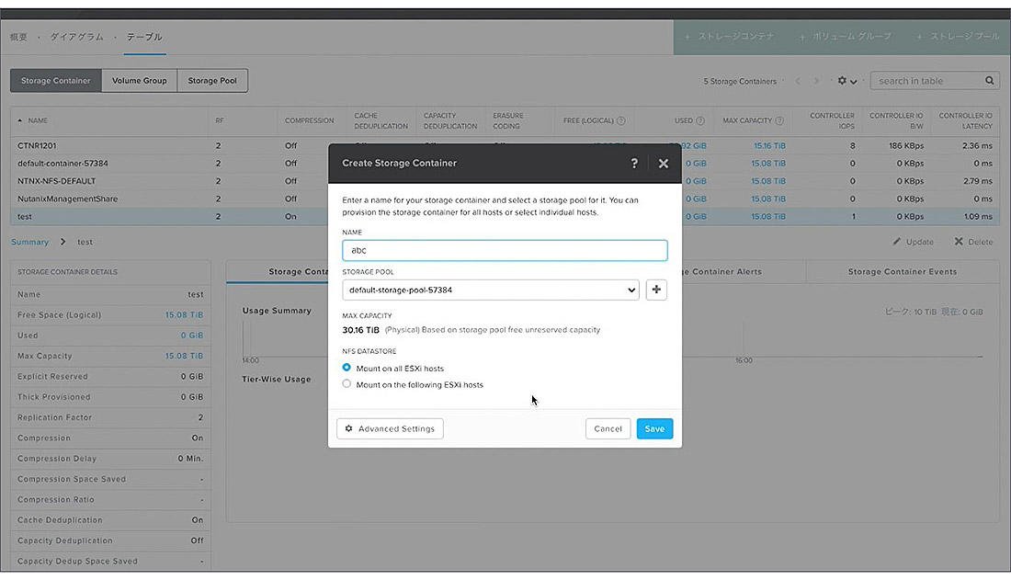
Task: Click Max Capacity 15.08 TiB detail value
Action: tap(184, 356)
